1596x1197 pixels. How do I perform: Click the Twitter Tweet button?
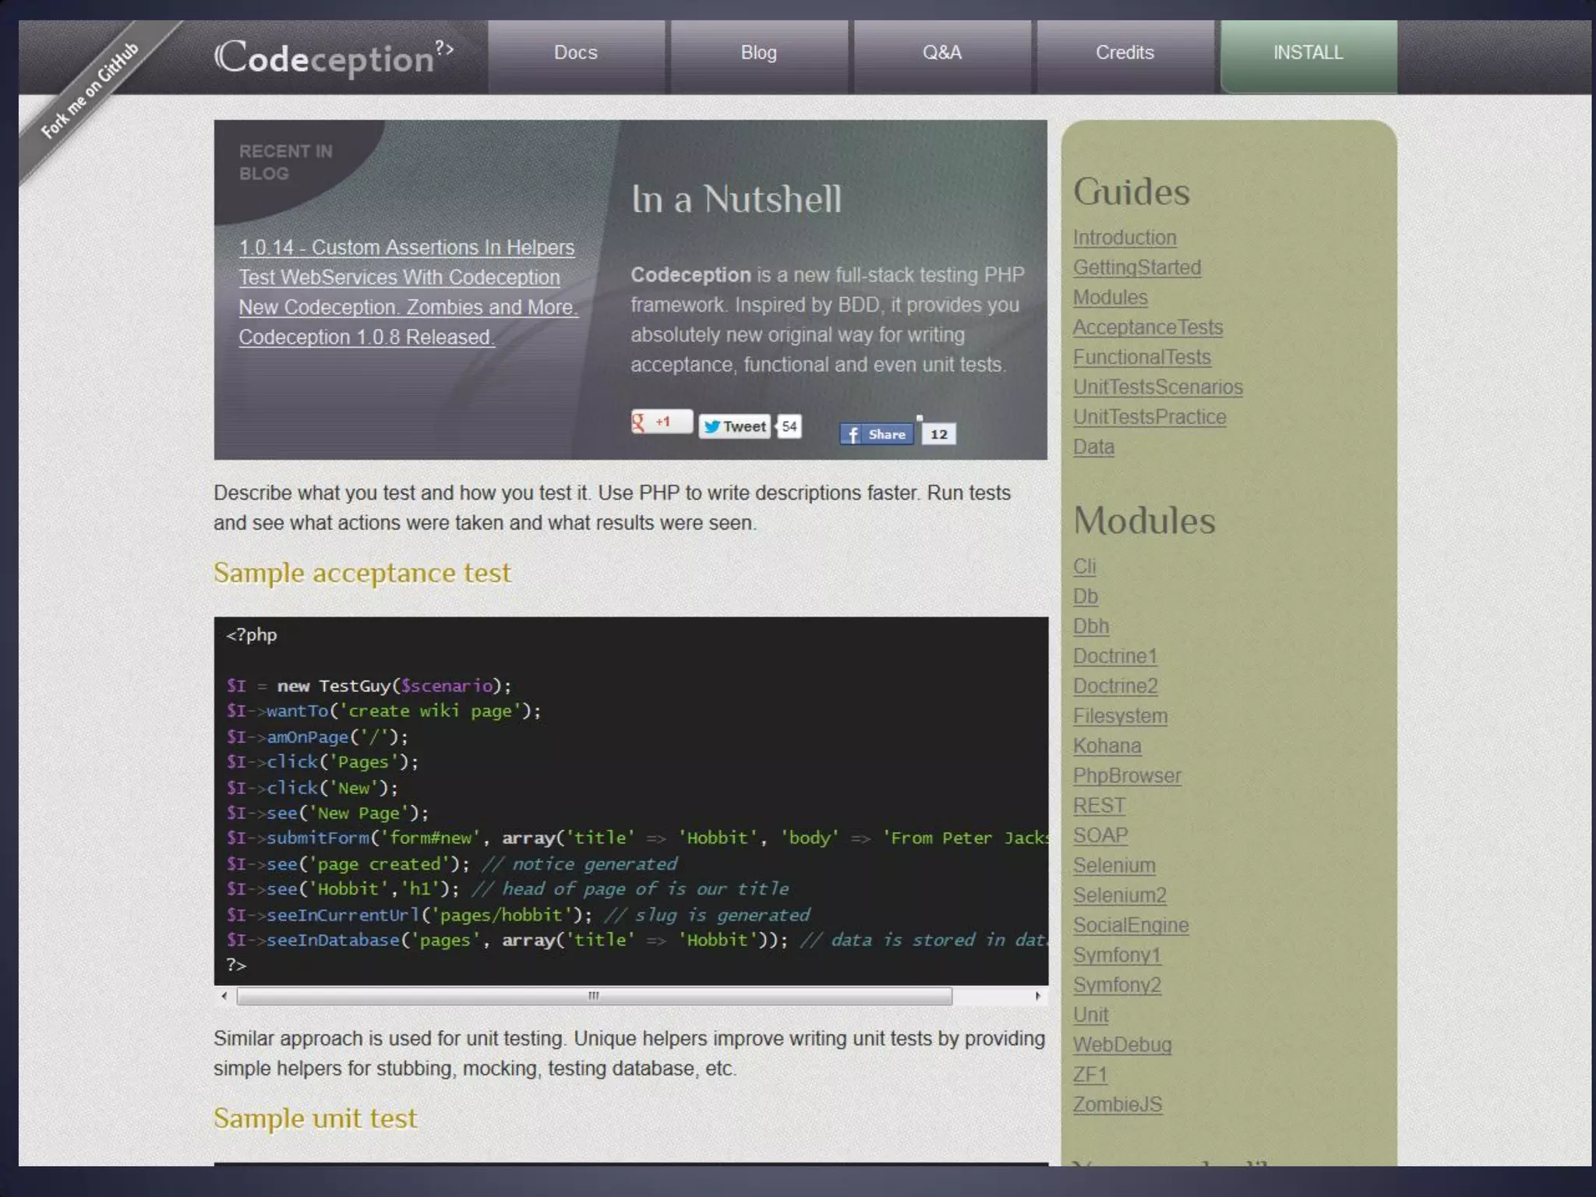point(734,426)
